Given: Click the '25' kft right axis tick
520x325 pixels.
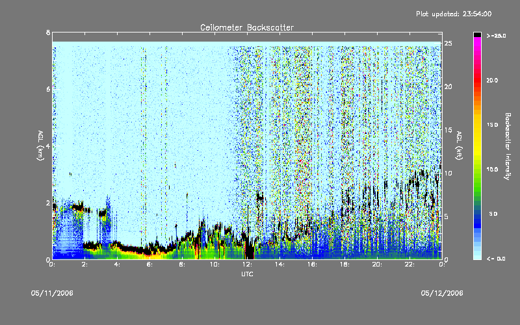Looking at the screenshot, I should pos(448,44).
